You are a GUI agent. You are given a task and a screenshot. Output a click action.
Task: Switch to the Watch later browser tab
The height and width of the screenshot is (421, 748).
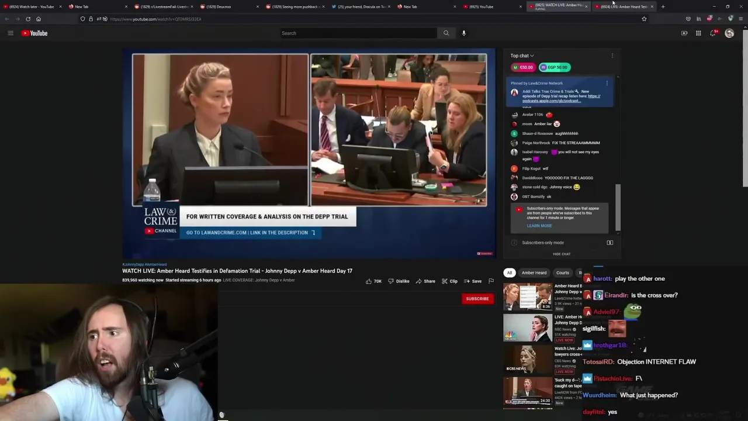32,6
